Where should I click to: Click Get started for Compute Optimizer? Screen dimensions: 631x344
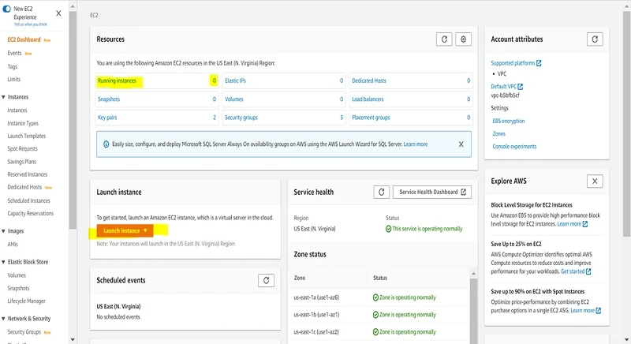coord(576,271)
